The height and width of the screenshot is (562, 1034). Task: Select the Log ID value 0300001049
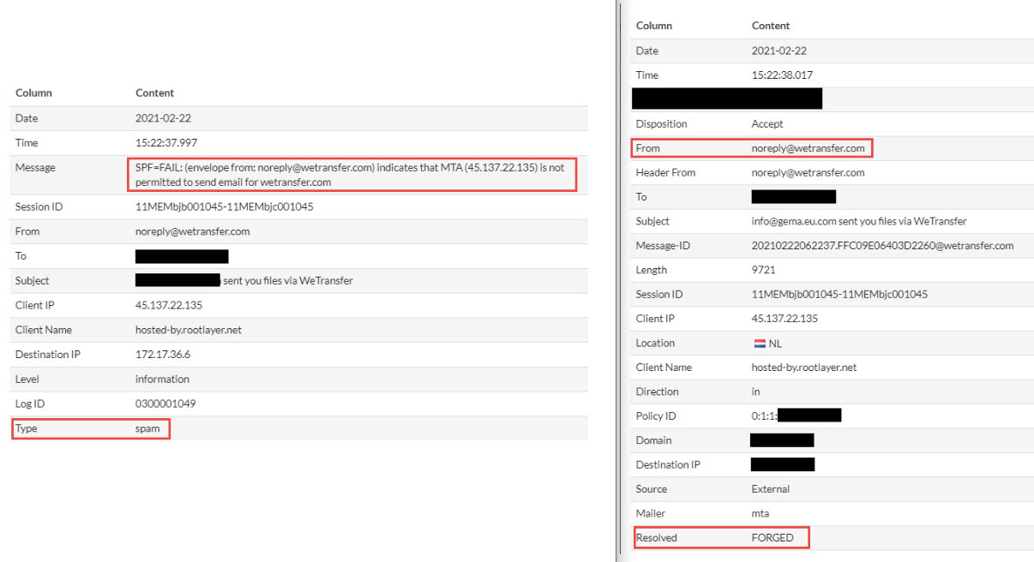165,404
